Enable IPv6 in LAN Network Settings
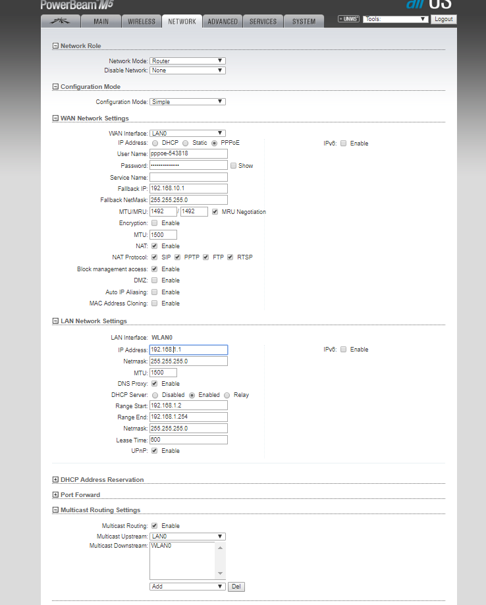The width and height of the screenshot is (486, 605). click(344, 350)
